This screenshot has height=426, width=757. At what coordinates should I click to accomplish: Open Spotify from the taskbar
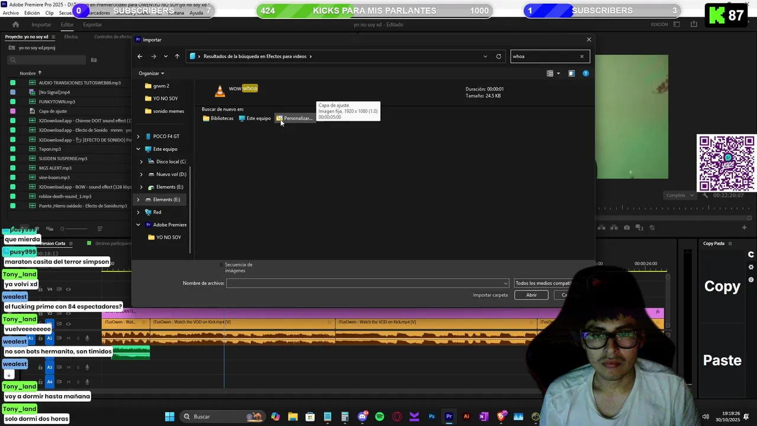pyautogui.click(x=380, y=417)
